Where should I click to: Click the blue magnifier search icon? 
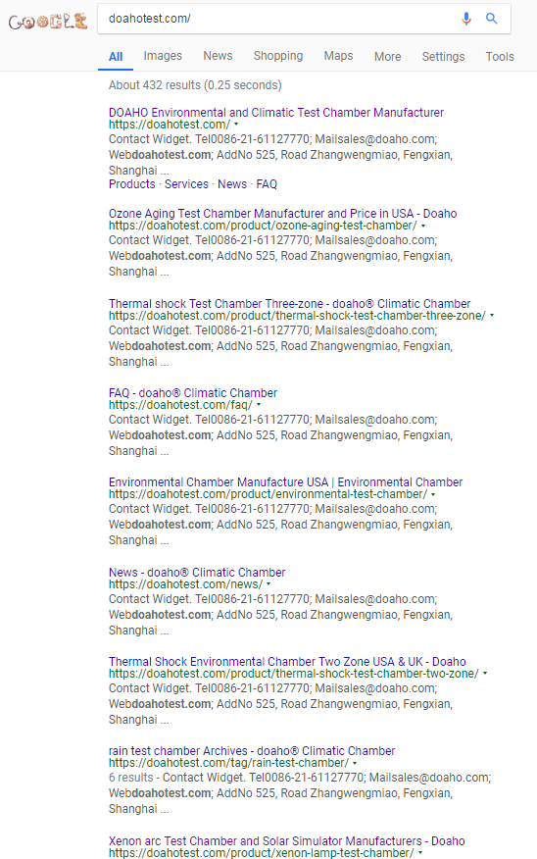point(492,19)
